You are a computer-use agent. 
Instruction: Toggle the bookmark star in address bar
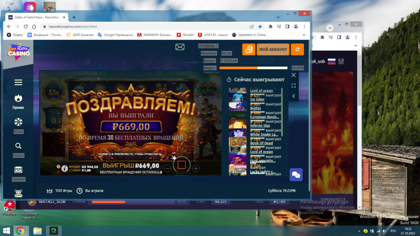tap(260, 26)
